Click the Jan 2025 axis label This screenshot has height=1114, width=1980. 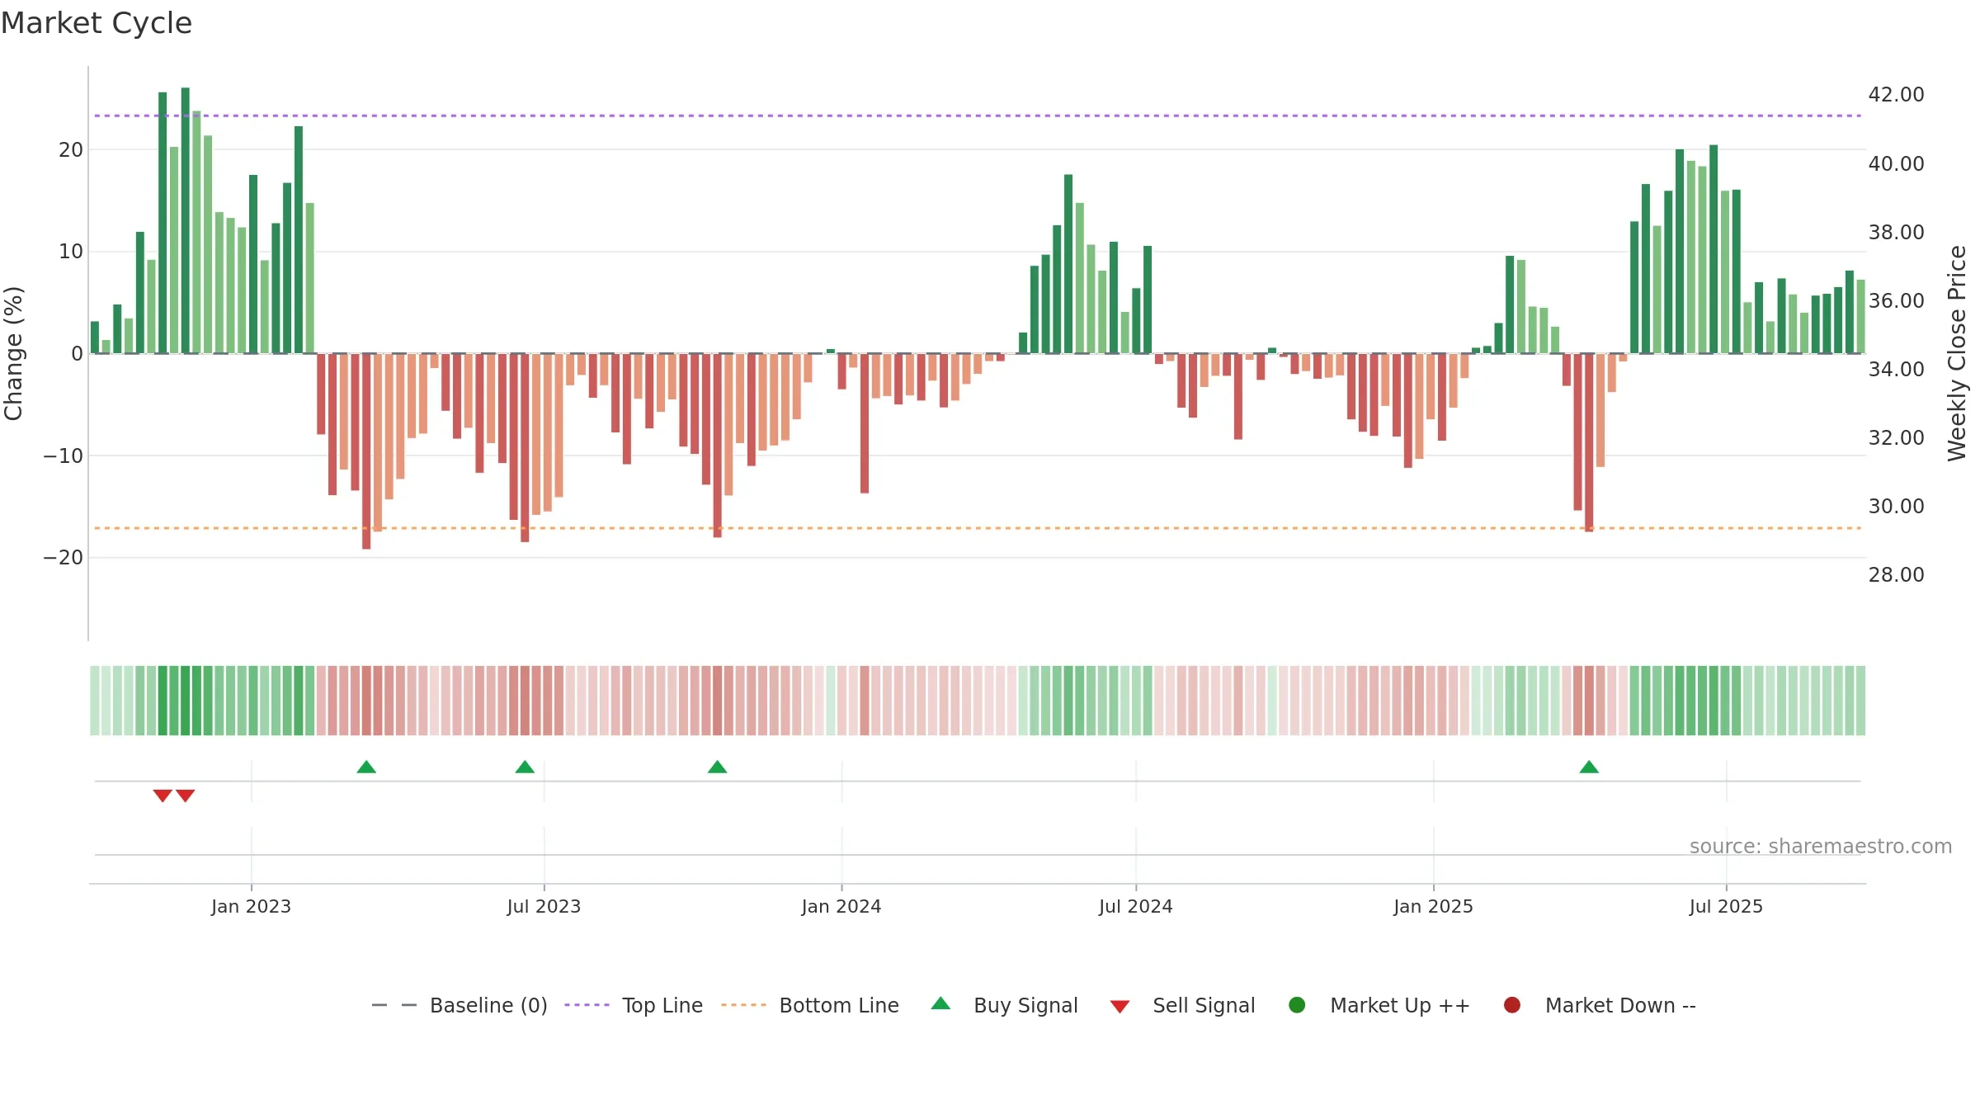coord(1433,906)
